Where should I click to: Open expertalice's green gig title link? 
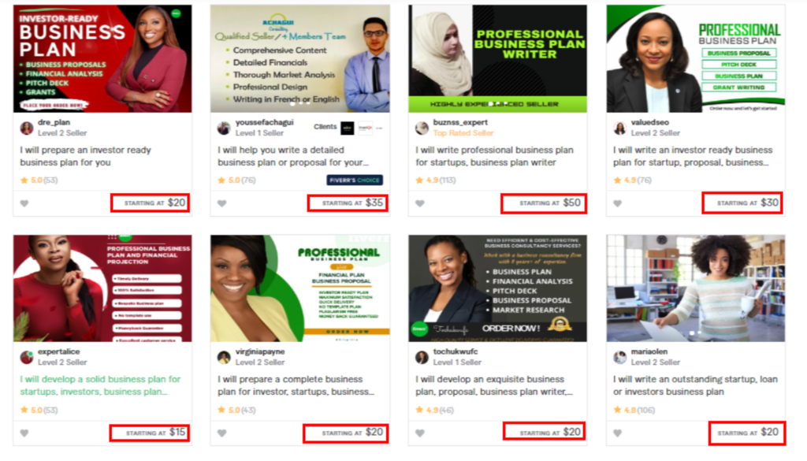tap(100, 385)
